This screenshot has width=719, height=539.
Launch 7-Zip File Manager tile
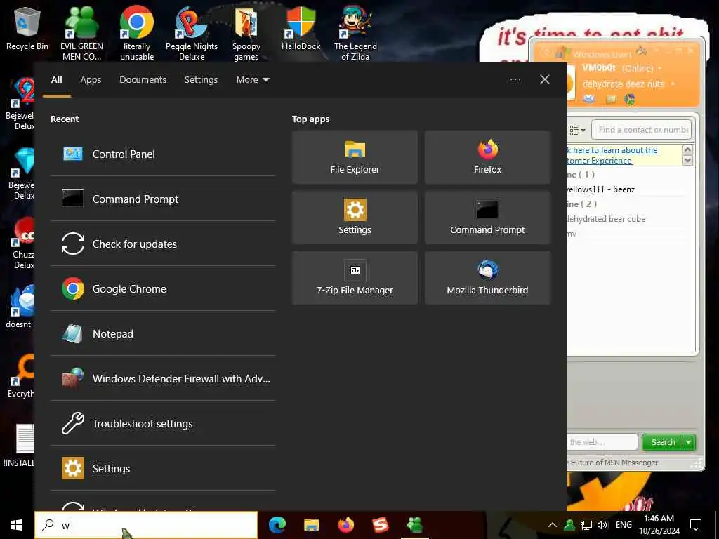click(355, 278)
